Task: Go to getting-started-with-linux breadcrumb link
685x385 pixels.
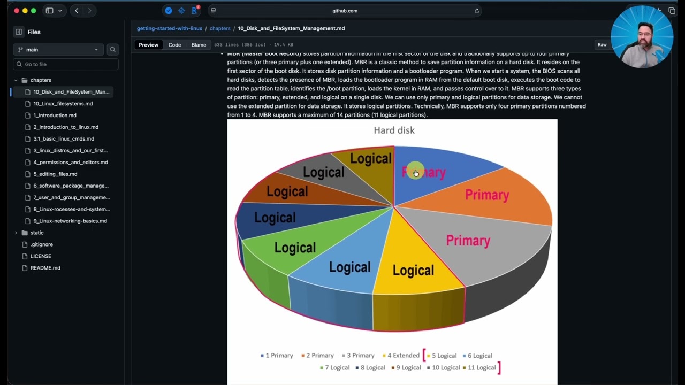Action: 170,28
